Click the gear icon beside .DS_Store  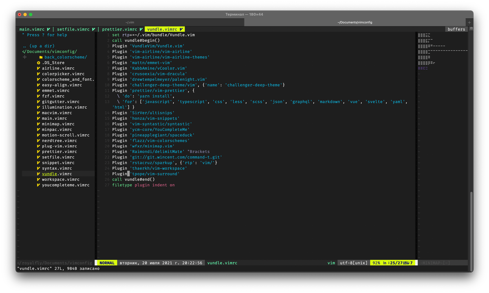[39, 63]
